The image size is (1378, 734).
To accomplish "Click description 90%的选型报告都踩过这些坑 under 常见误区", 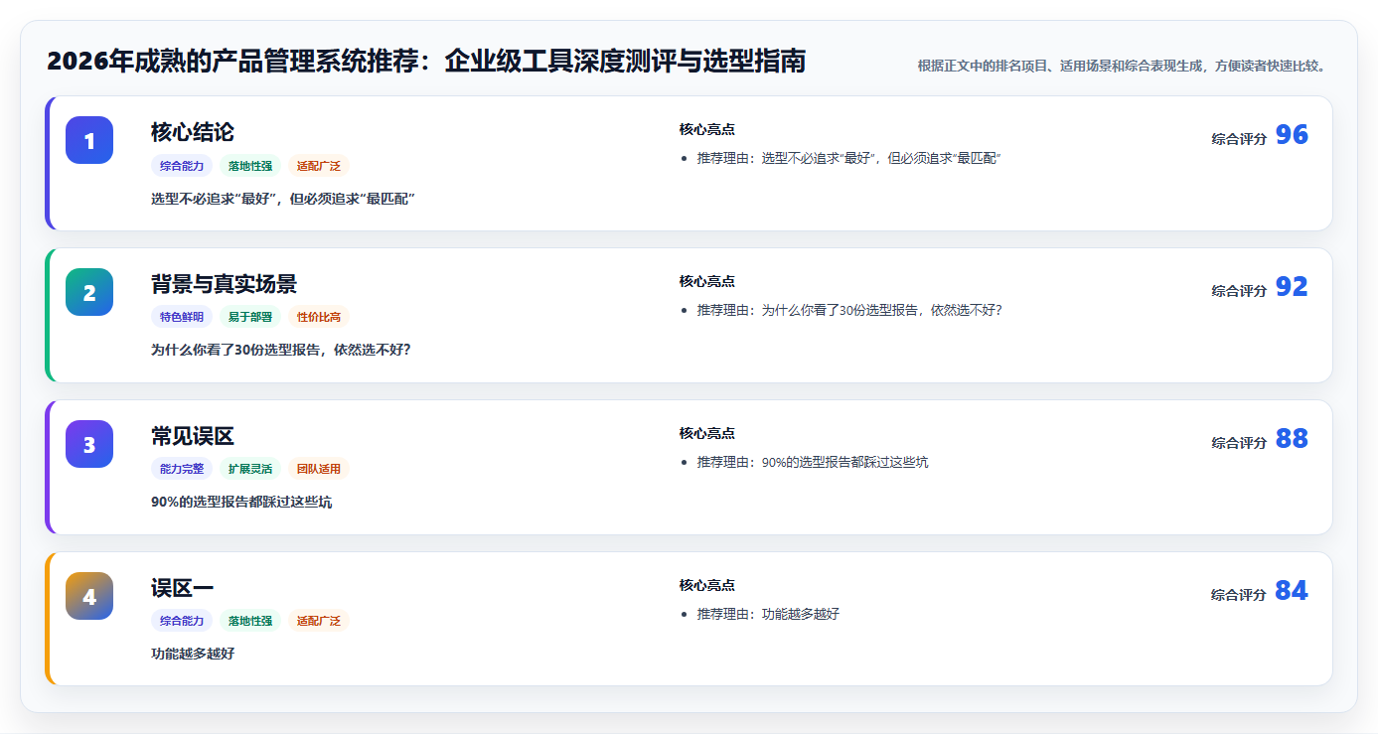I will point(241,503).
